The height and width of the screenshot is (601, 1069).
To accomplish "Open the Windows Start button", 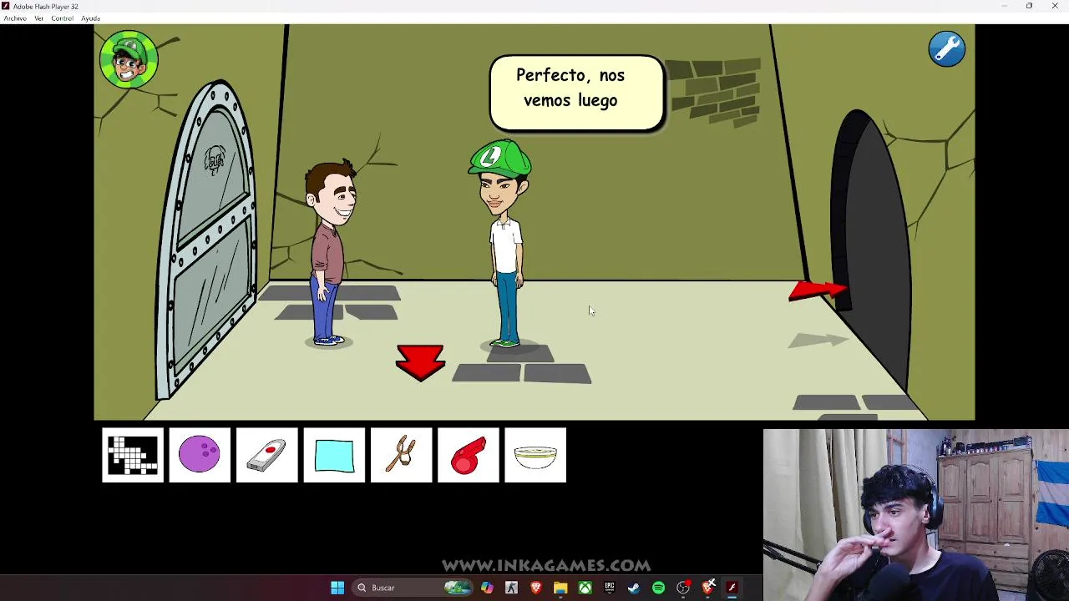I will [x=337, y=588].
